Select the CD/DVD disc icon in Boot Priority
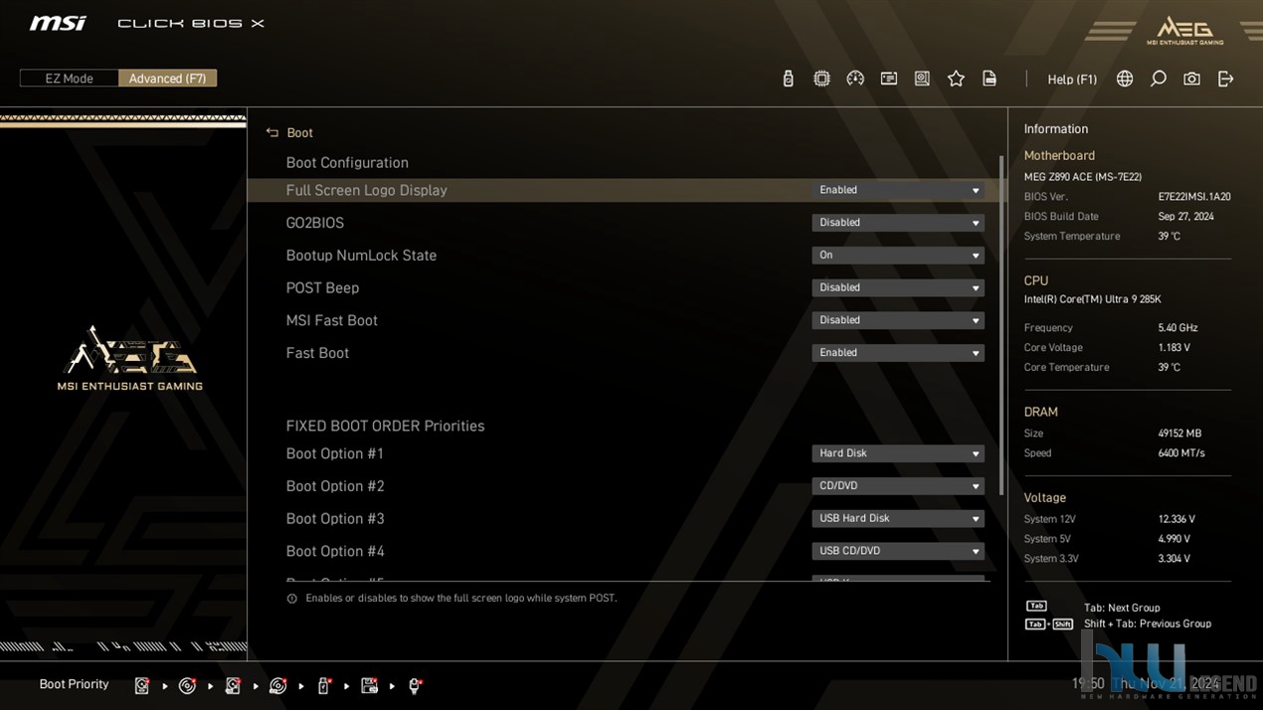 [x=187, y=685]
